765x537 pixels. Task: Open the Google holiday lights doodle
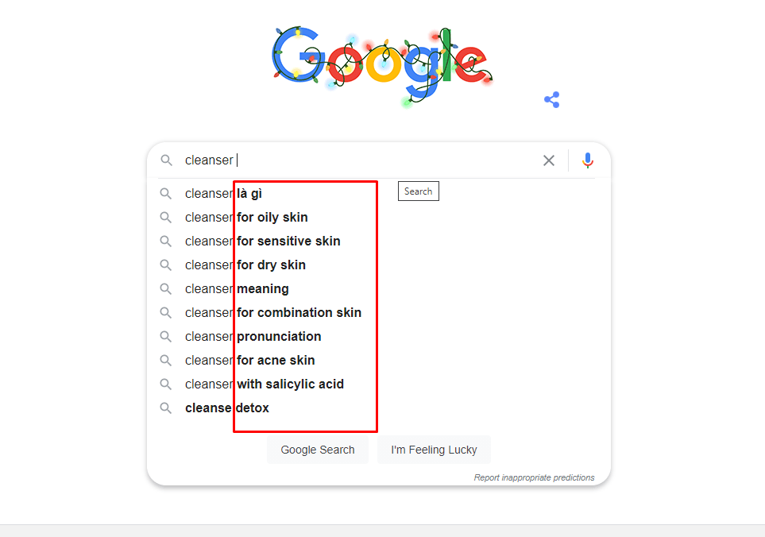click(x=383, y=64)
